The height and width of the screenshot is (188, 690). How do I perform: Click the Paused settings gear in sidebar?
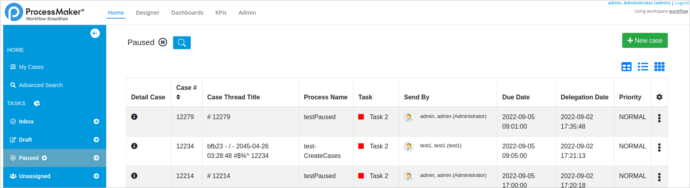44,158
